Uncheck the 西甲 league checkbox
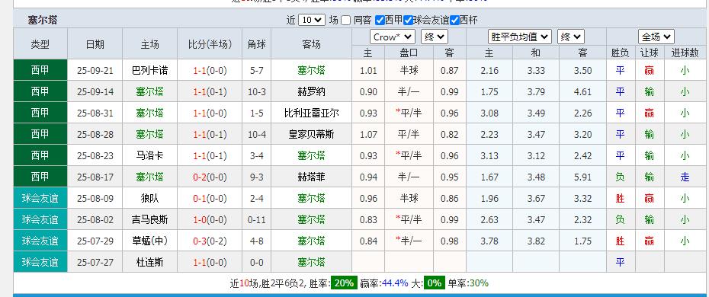The height and width of the screenshot is (297, 709). [380, 21]
